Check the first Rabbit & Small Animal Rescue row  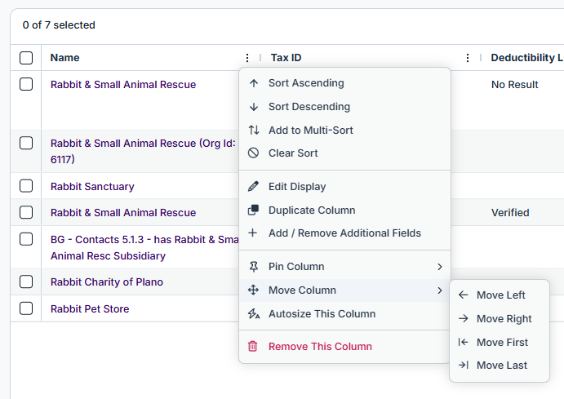coord(26,85)
